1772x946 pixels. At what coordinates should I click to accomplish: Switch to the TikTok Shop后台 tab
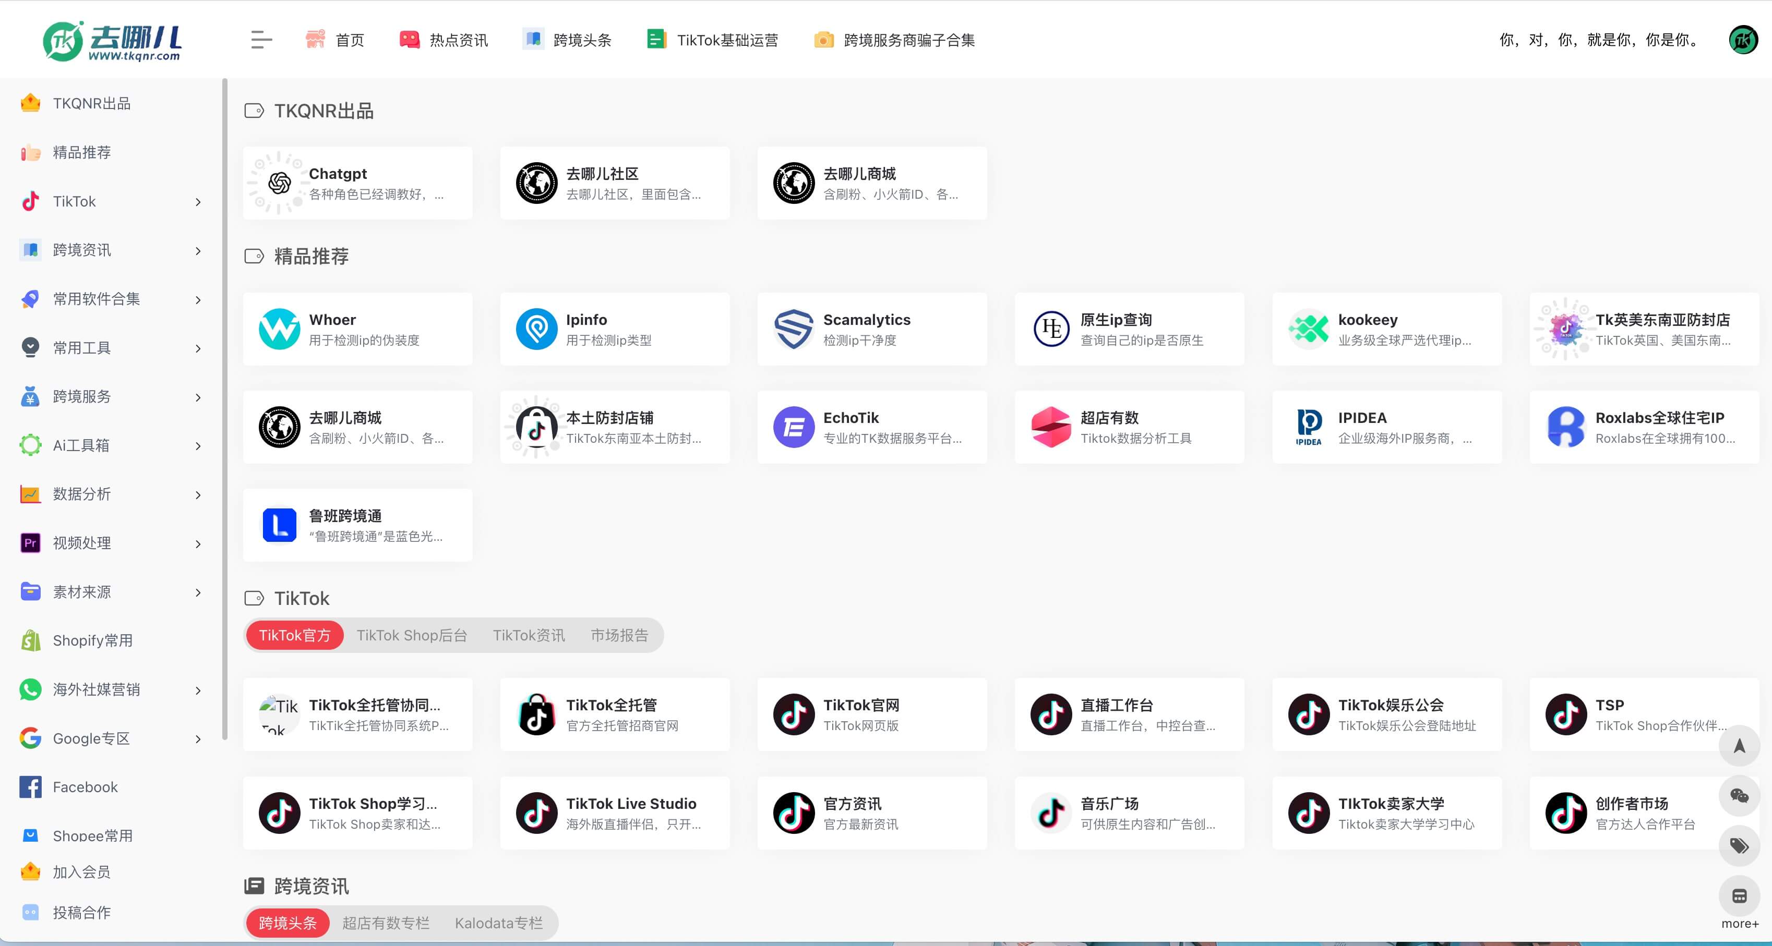point(411,635)
